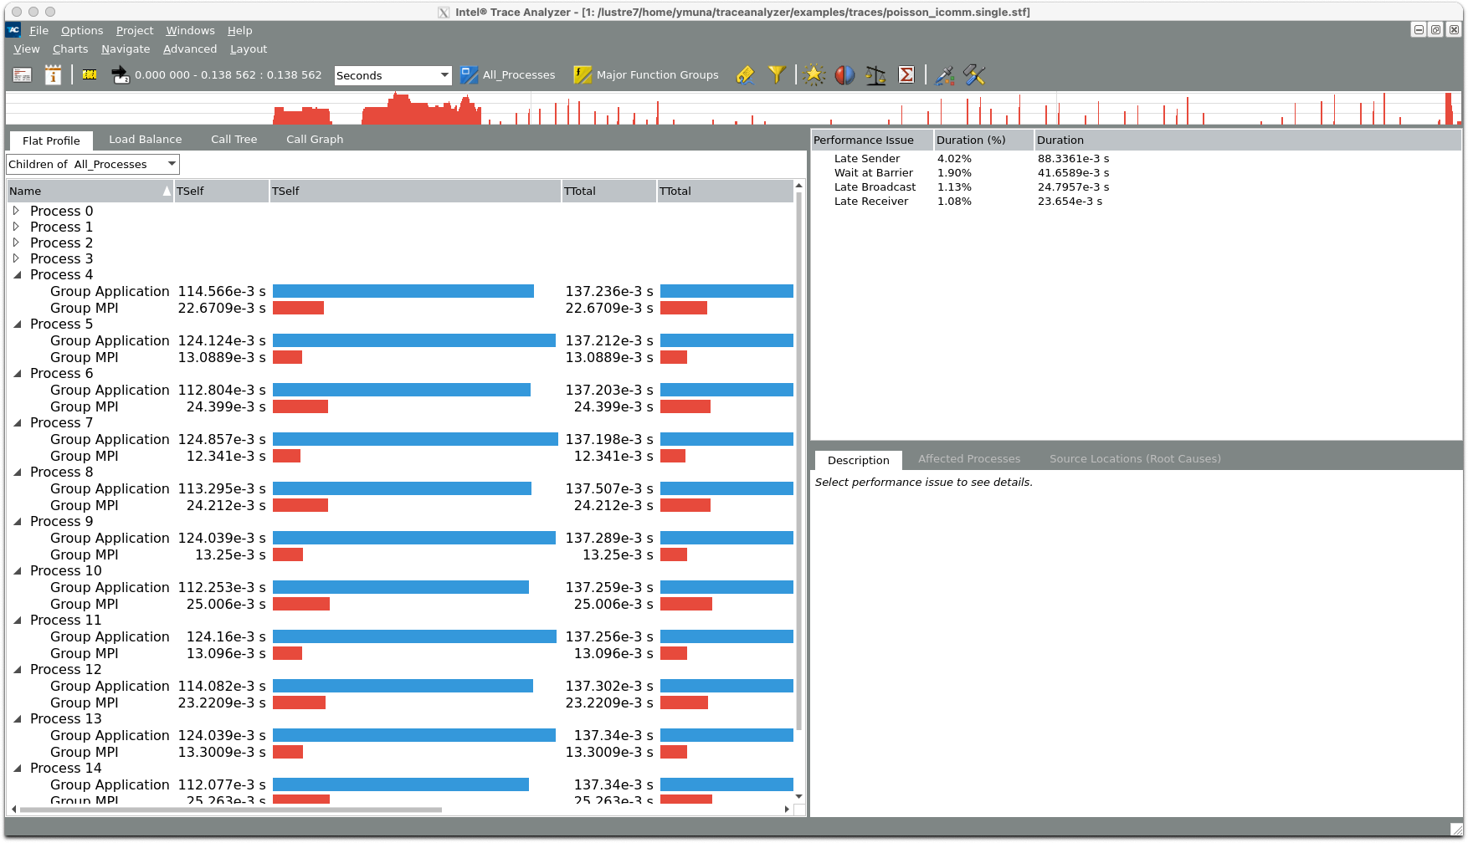Expand the Process 0 tree node
This screenshot has width=1468, height=843.
pyautogui.click(x=16, y=211)
